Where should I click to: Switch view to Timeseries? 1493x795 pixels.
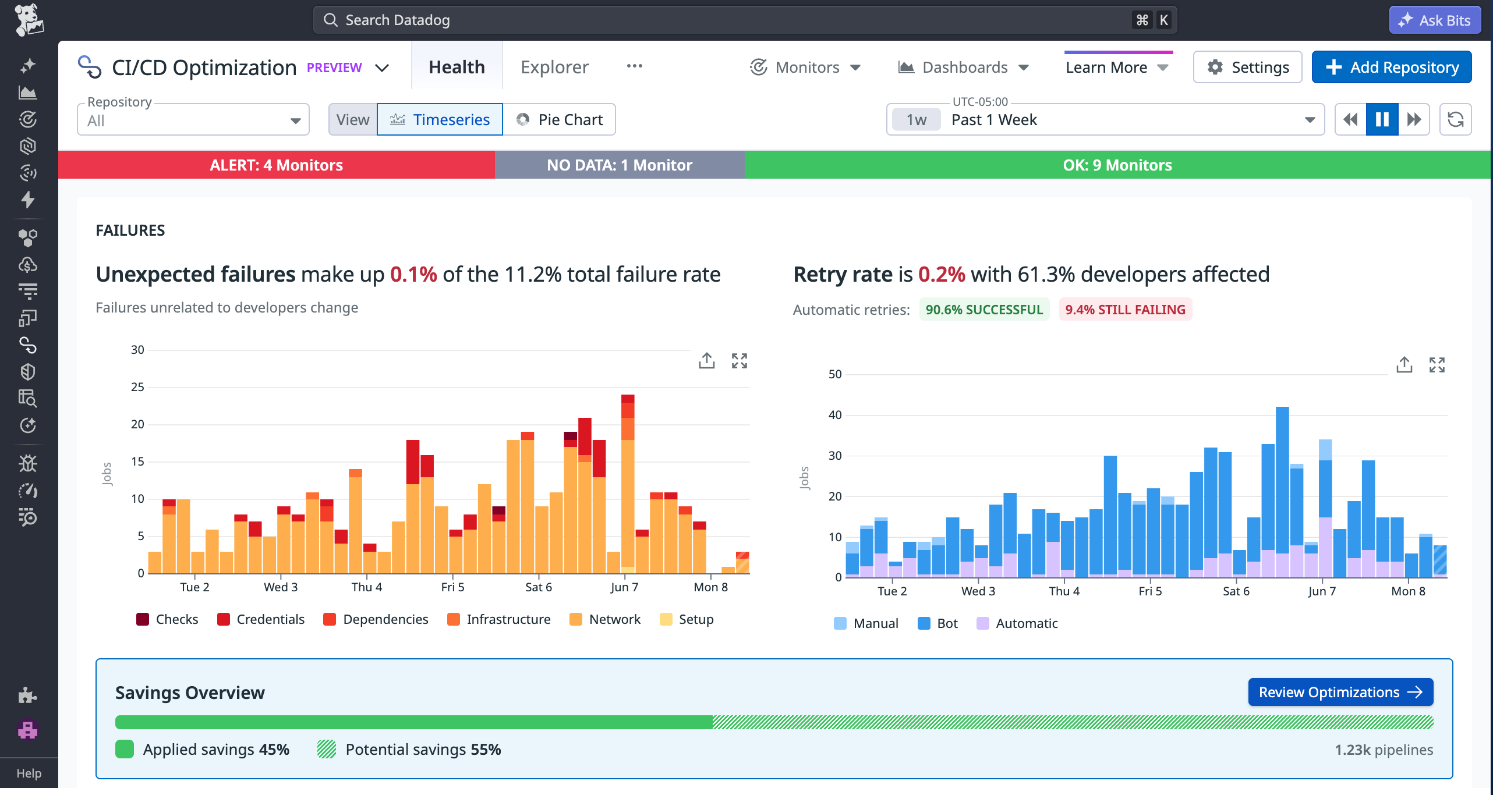(x=440, y=119)
